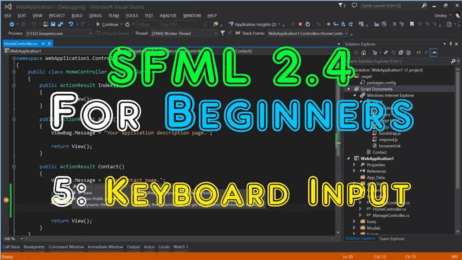The image size is (462, 260).
Task: Open the DEBUG menu
Action: tap(96, 16)
